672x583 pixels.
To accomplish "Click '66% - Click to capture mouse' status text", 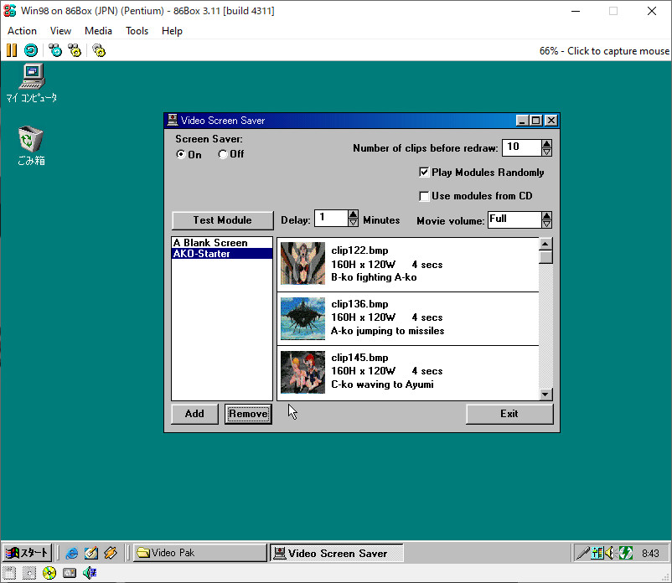I will click(604, 51).
